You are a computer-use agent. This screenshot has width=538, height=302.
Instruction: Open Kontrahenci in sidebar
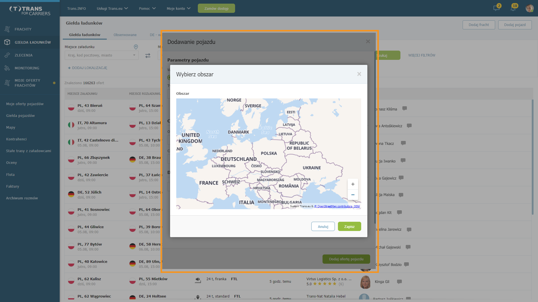[x=16, y=139]
